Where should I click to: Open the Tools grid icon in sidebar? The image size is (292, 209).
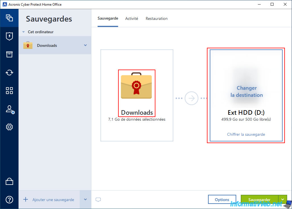pyautogui.click(x=9, y=91)
